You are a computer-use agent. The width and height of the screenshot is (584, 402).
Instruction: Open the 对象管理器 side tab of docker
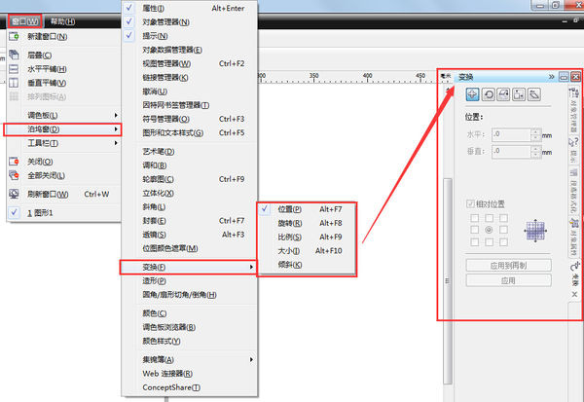tap(574, 111)
